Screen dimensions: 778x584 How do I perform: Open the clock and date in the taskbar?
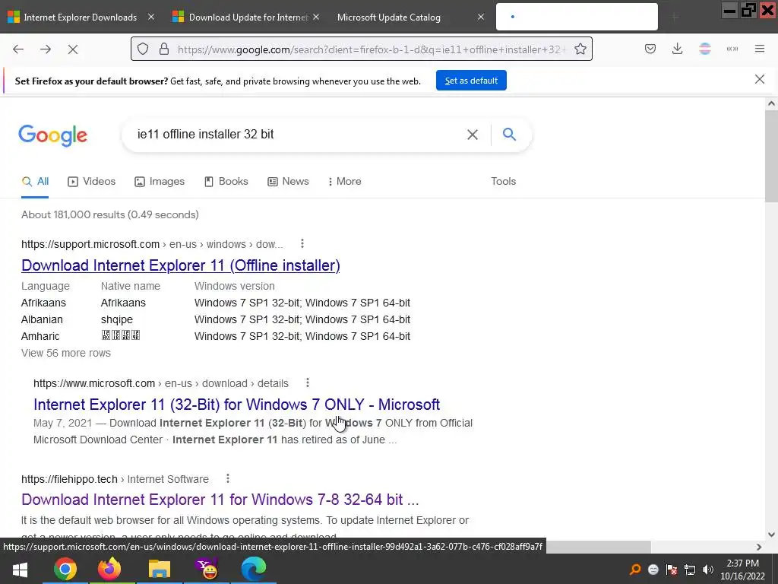point(743,570)
